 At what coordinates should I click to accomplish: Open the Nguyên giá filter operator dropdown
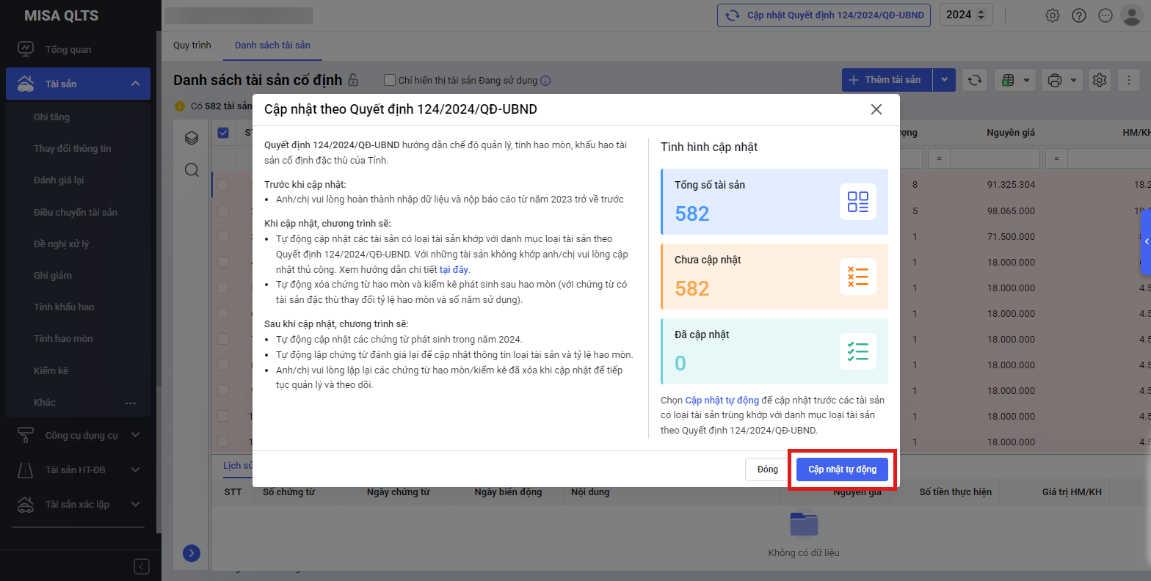938,158
